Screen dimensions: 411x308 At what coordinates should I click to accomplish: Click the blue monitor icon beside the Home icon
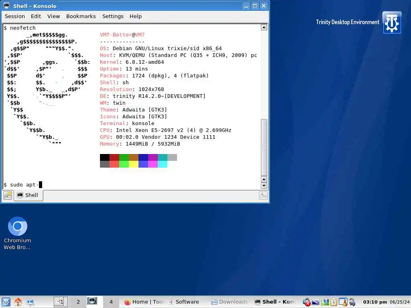pyautogui.click(x=30, y=302)
